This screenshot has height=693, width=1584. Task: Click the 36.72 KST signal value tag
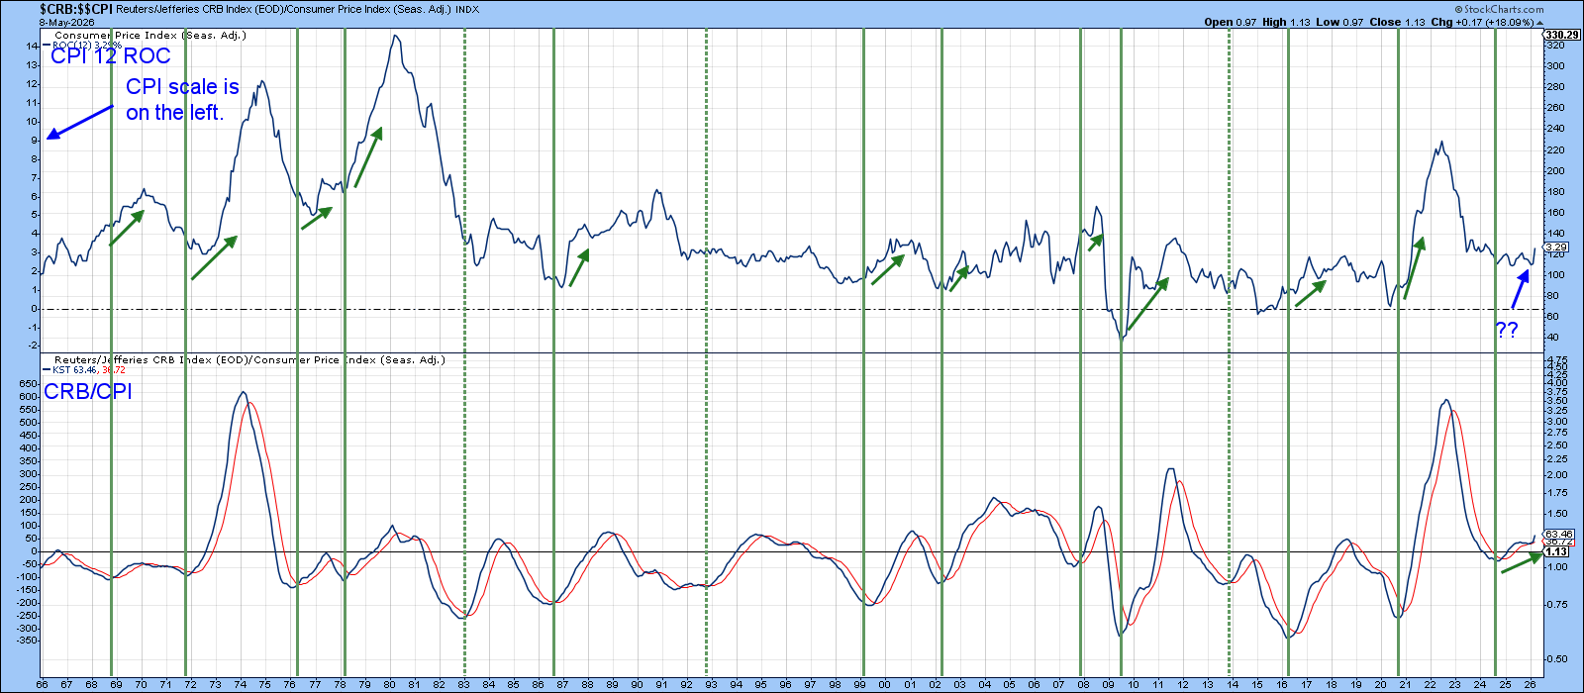1559,543
